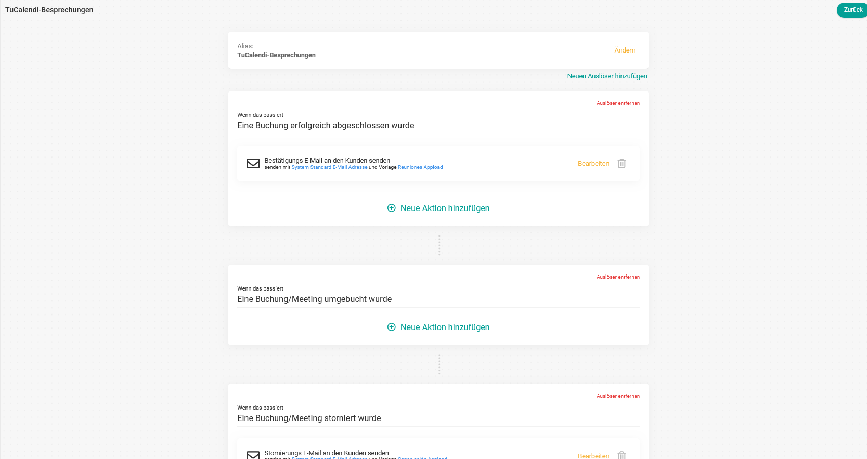Click plus icon under 'erfolgreich abgeschlossen' trigger
This screenshot has height=459, width=867.
click(x=392, y=208)
